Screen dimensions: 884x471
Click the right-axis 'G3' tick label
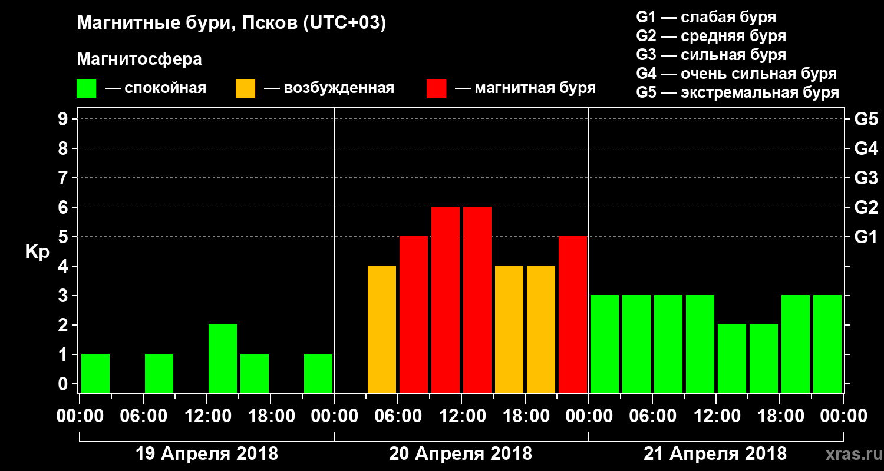tap(866, 178)
